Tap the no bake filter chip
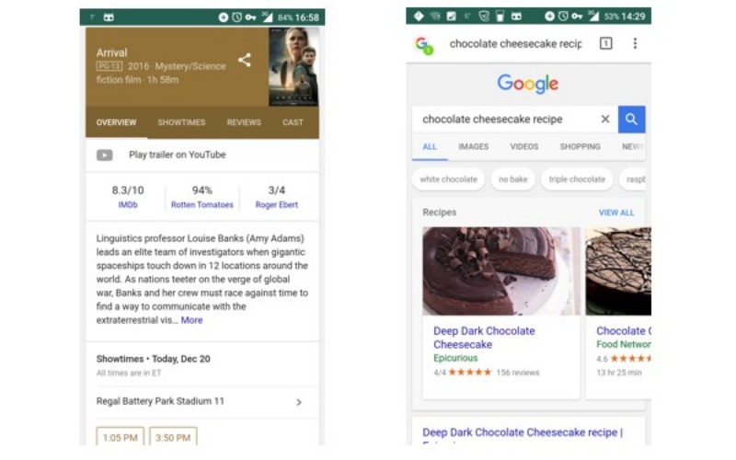This screenshot has height=460, width=736. tap(512, 179)
